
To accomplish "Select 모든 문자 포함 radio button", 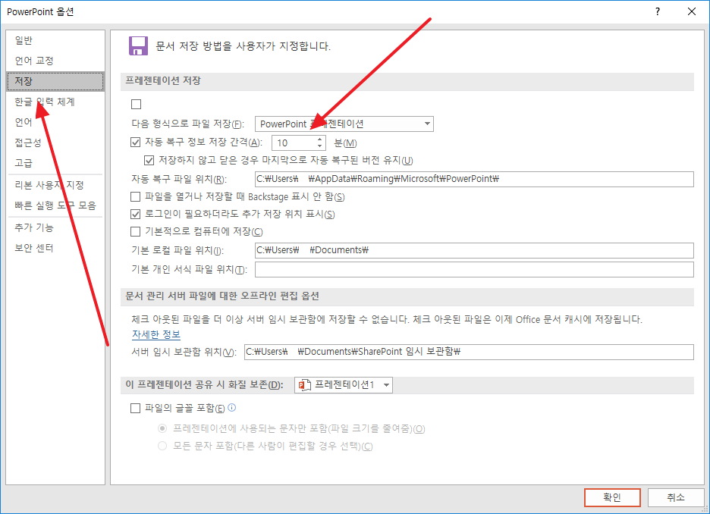I will (162, 446).
